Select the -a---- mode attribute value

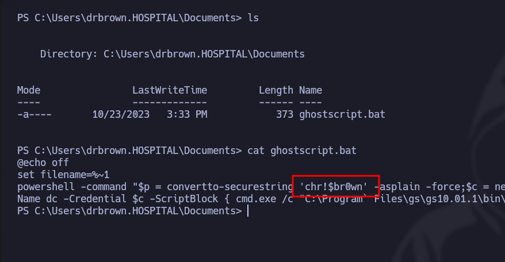pyautogui.click(x=35, y=114)
